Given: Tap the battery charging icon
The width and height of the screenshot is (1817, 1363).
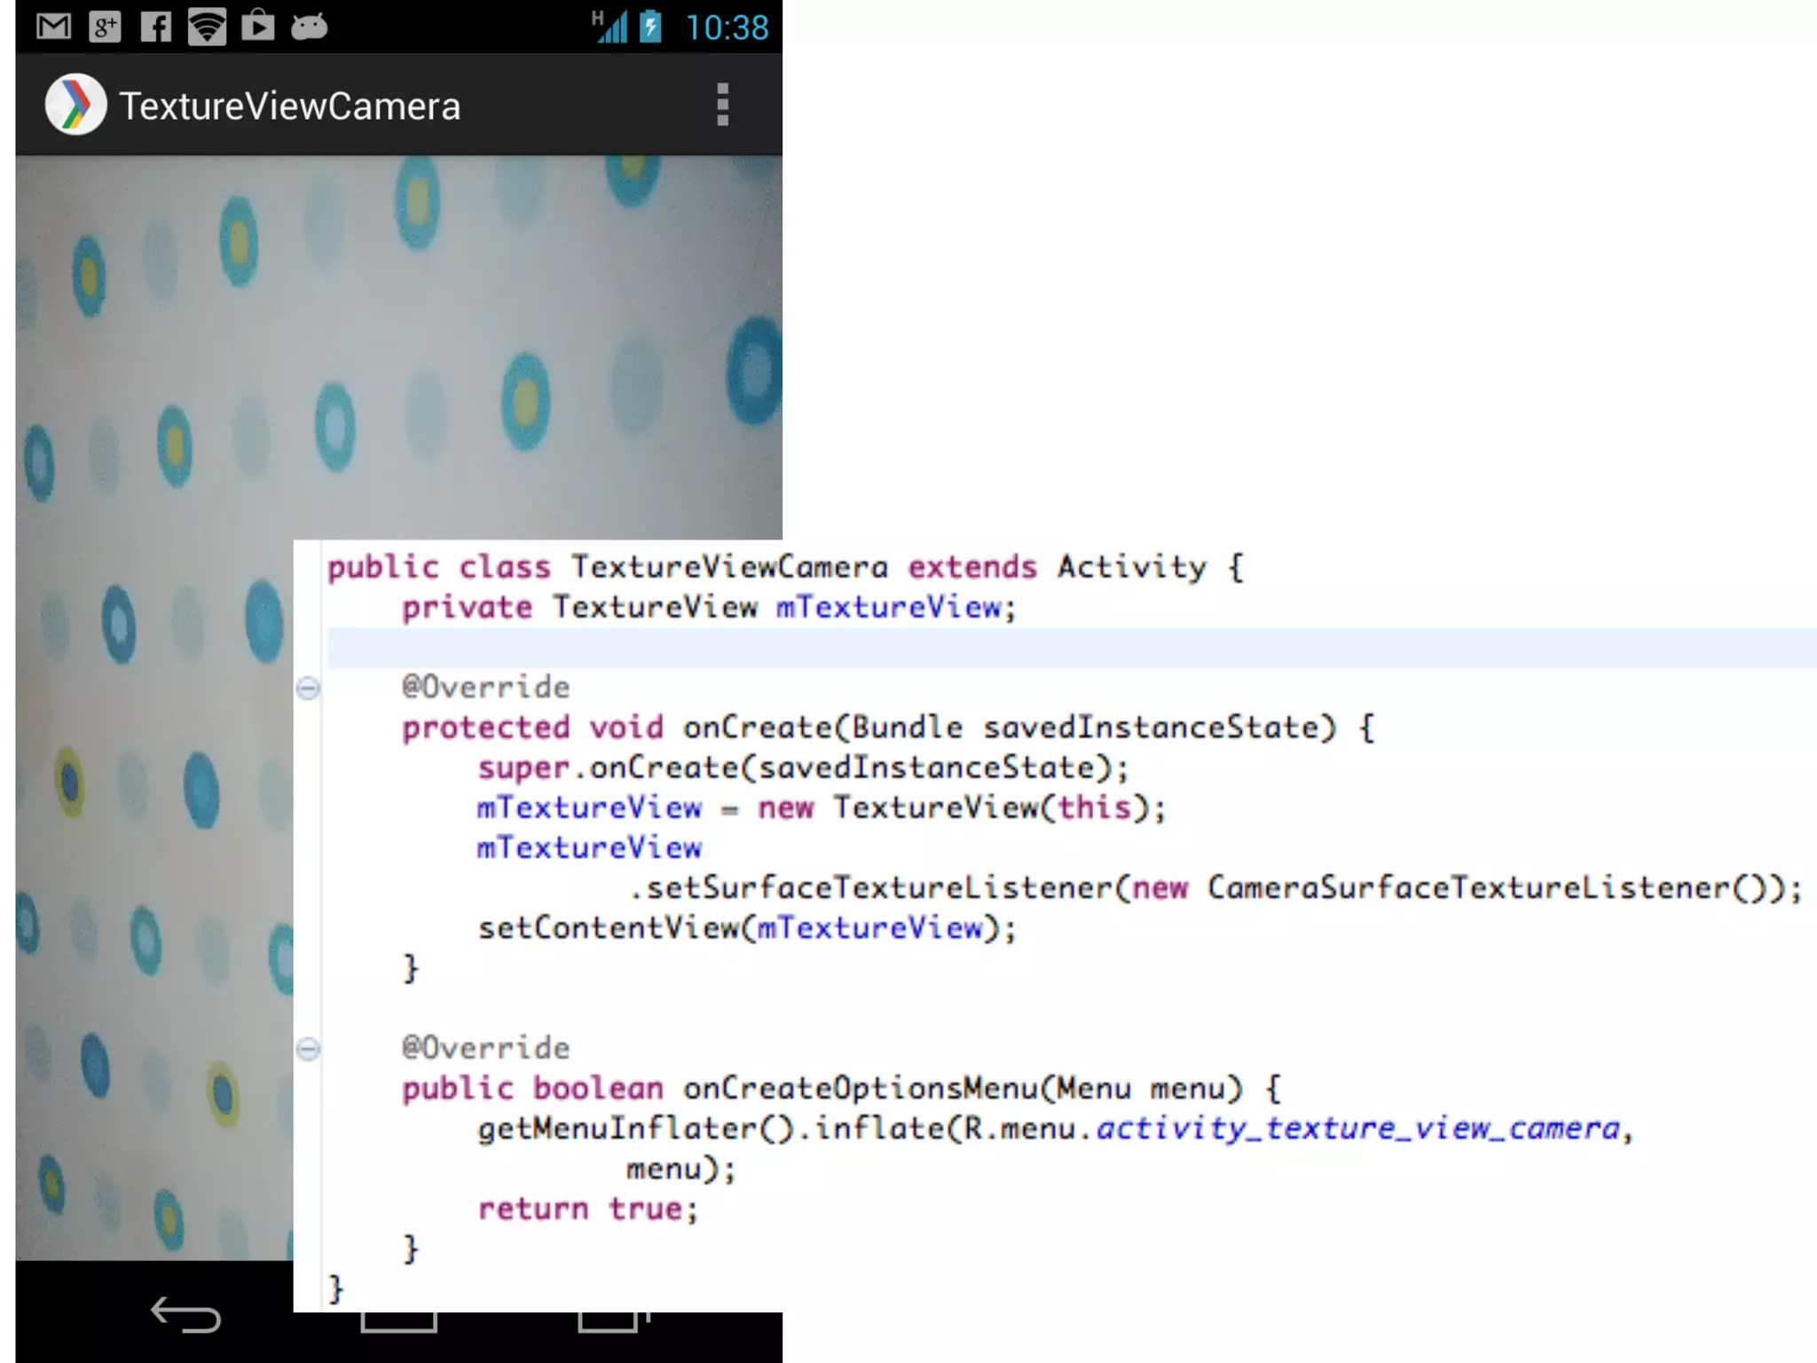Looking at the screenshot, I should 651,27.
